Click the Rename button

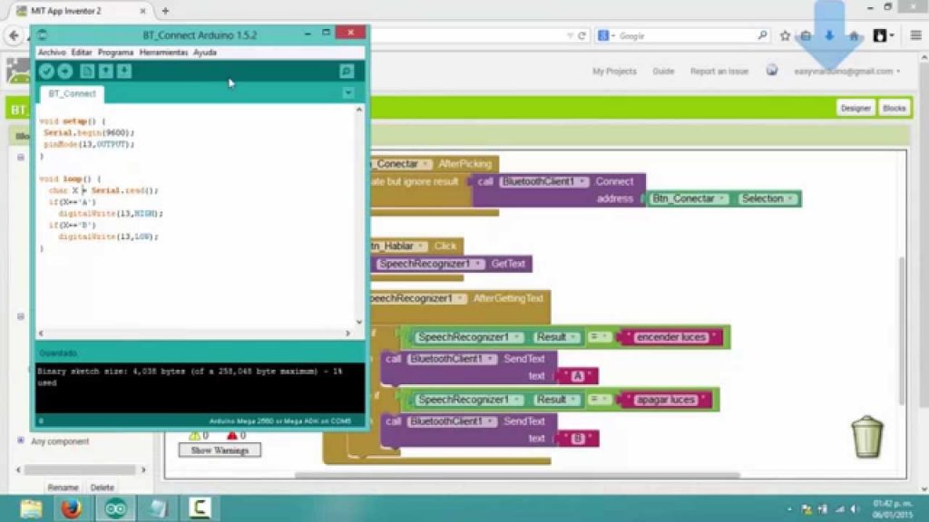coord(63,488)
